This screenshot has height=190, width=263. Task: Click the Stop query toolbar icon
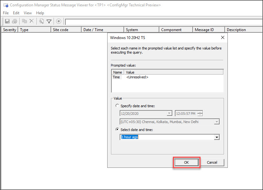pos(59,21)
